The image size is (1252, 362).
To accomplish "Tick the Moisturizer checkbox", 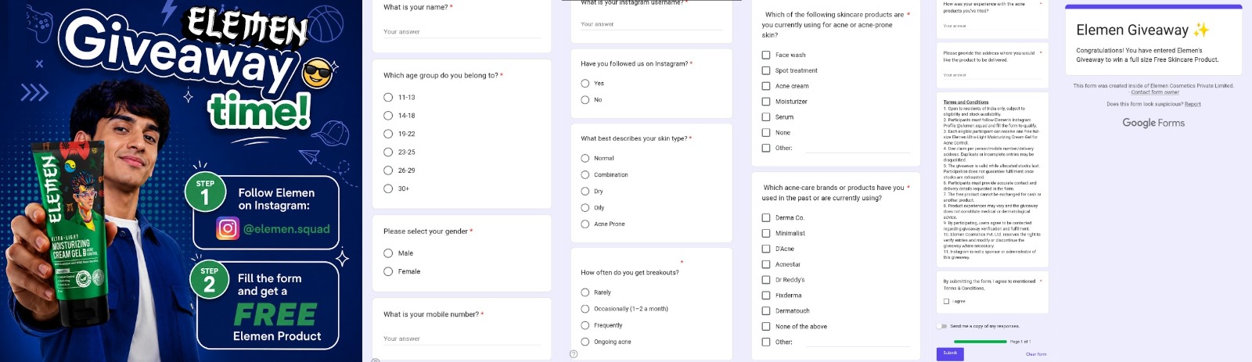I will 766,102.
